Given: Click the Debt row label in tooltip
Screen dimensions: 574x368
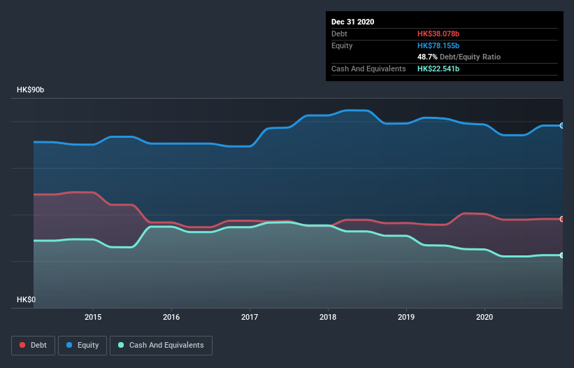Looking at the screenshot, I should [339, 34].
